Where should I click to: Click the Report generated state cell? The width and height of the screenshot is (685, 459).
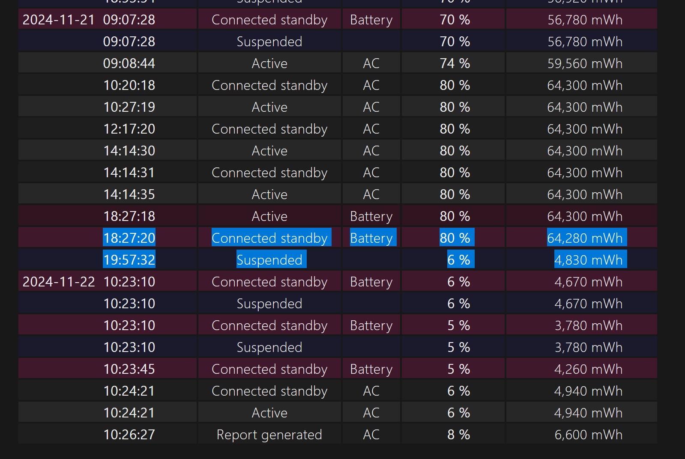269,435
